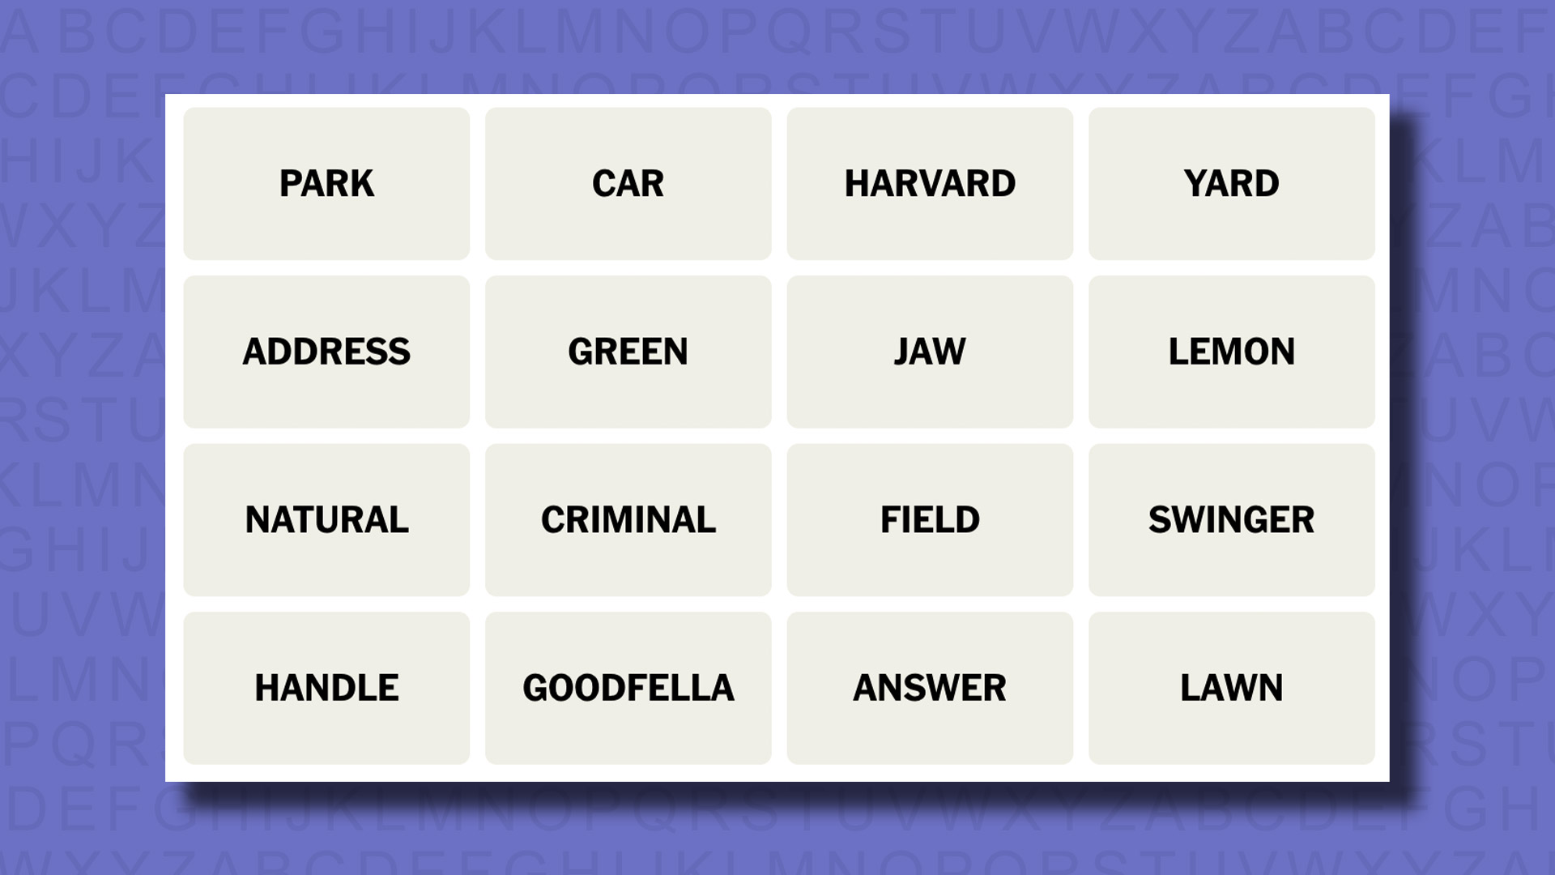Click the HANDLE word tile
This screenshot has height=875, width=1555.
pos(327,688)
